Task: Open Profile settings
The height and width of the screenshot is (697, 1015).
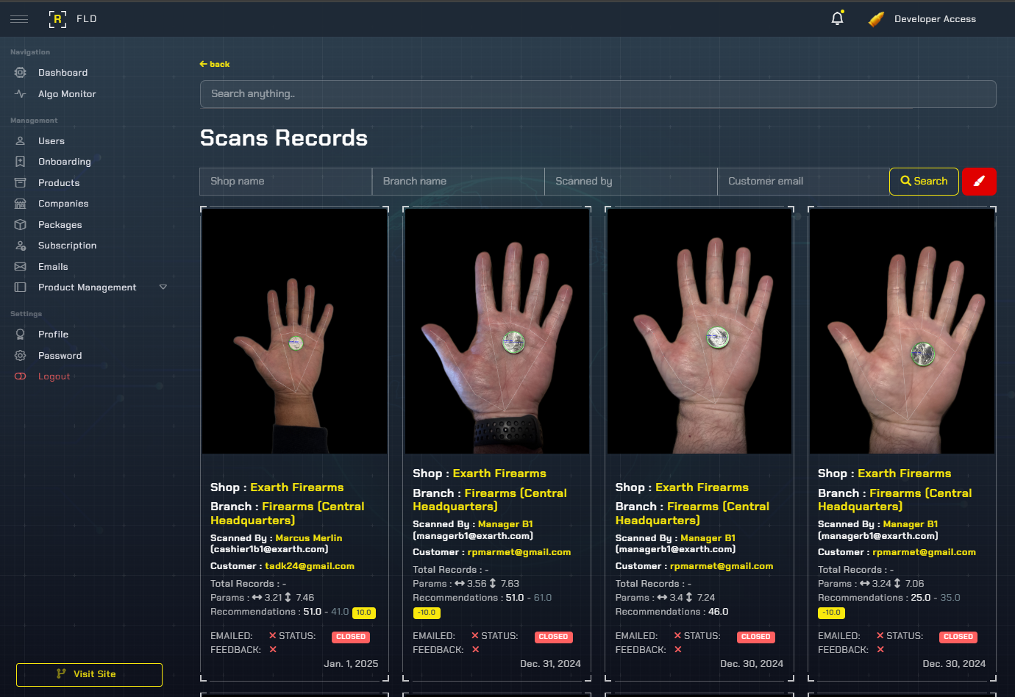Action: point(53,335)
